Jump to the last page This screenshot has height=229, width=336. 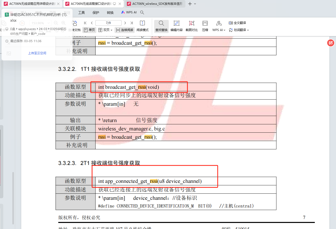click(132, 23)
